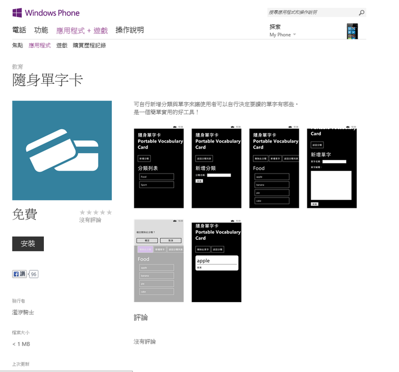Click the app title 隨身單字卡
Image resolution: width=399 pixels, height=372 pixels.
[47, 80]
